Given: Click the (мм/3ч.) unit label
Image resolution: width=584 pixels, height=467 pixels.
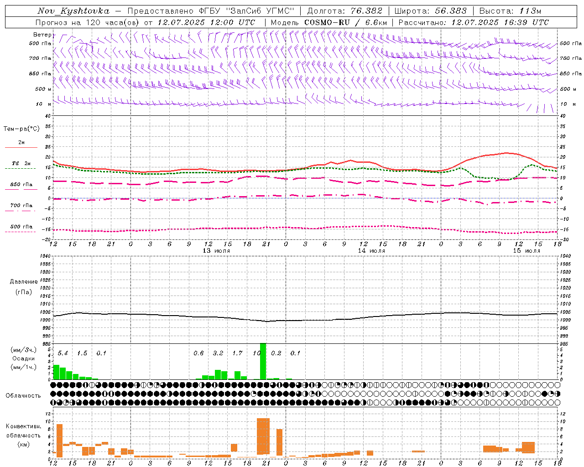Looking at the screenshot, I should point(23,350).
